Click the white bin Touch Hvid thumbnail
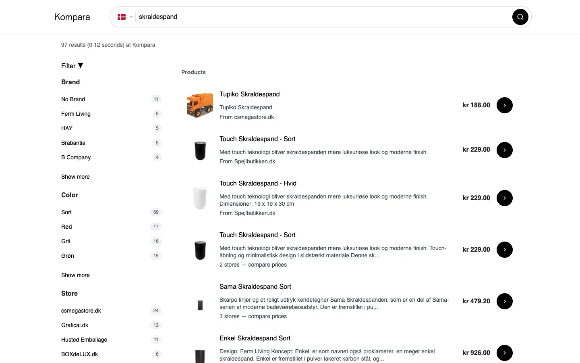The height and width of the screenshot is (363, 580). (200, 198)
